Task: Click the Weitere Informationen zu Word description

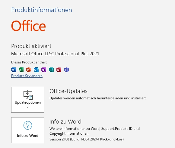Action: tap(94, 131)
